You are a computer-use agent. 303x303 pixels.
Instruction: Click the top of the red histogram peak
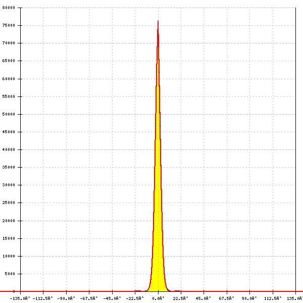(x=158, y=21)
